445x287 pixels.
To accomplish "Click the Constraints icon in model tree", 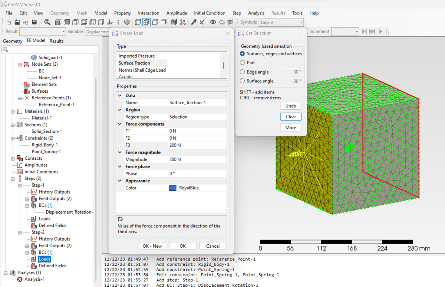I will coord(19,138).
